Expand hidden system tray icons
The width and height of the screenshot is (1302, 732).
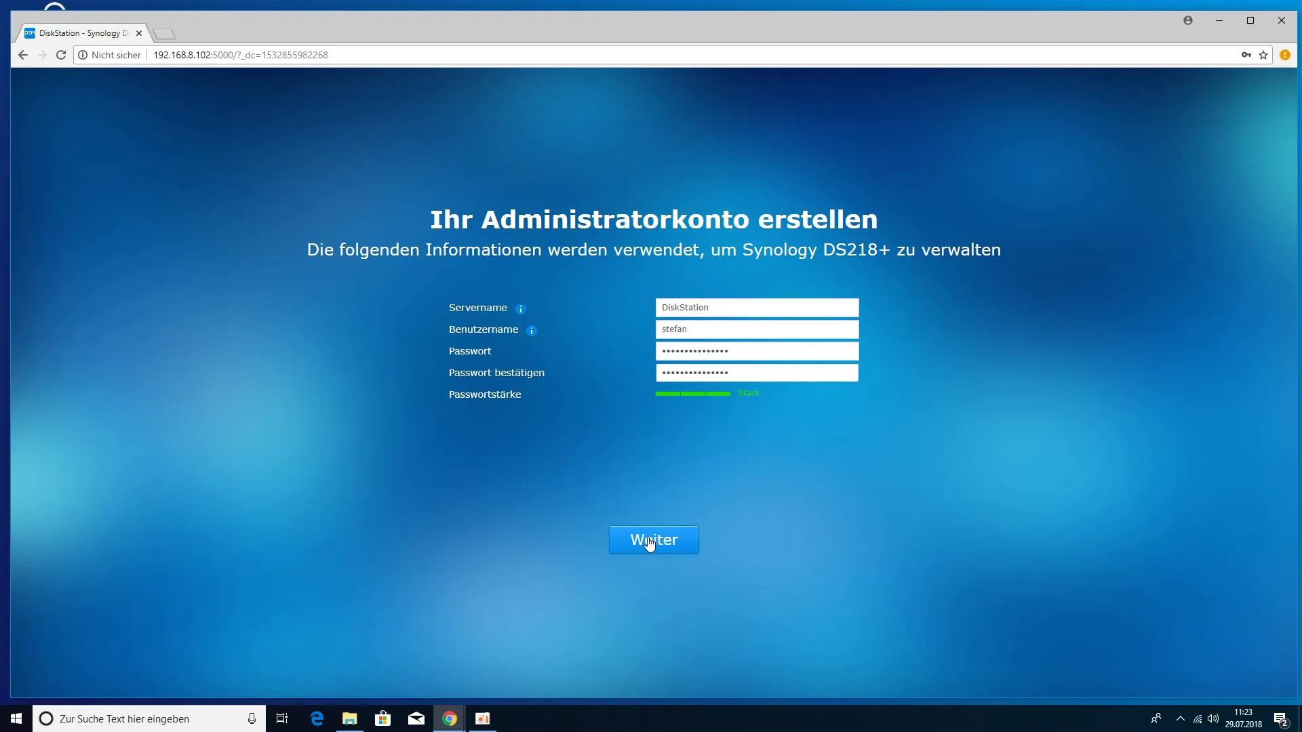coord(1181,718)
